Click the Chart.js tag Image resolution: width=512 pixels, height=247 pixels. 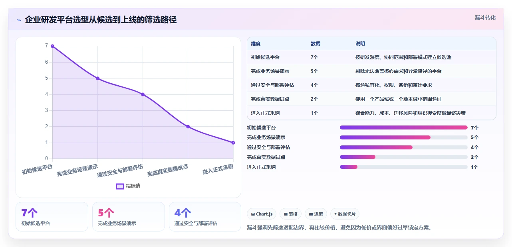click(x=262, y=214)
